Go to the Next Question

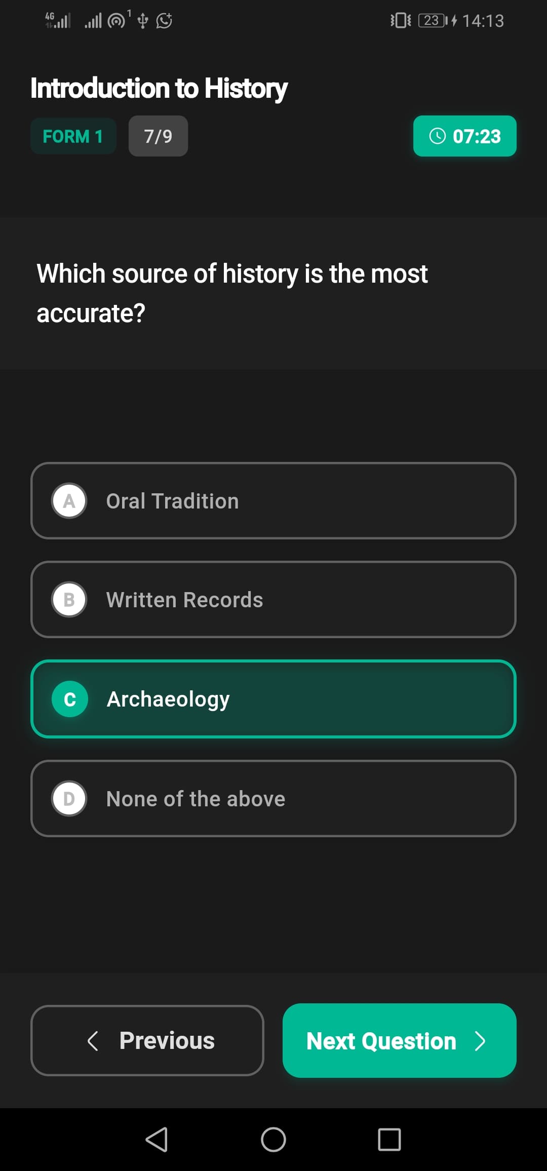[x=399, y=1040]
